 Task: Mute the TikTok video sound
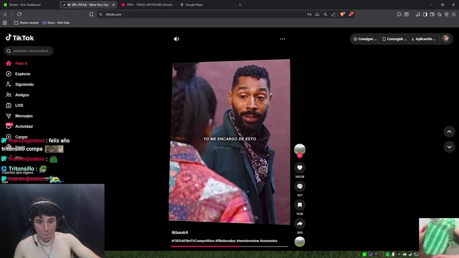[x=176, y=39]
